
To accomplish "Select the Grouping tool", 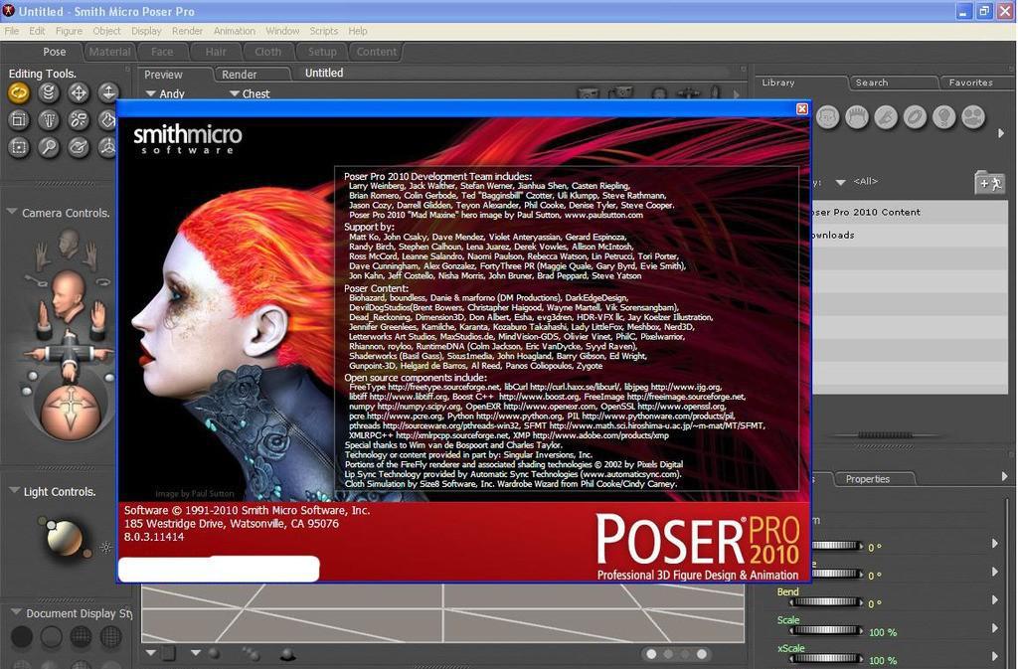I will (x=19, y=148).
